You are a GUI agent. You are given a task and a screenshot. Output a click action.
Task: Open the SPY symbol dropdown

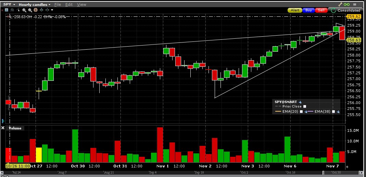[9, 4]
